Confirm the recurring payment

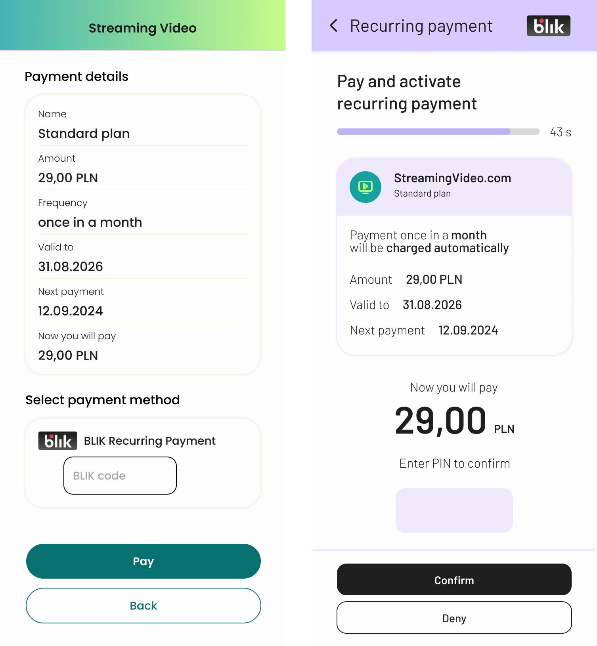pyautogui.click(x=454, y=579)
